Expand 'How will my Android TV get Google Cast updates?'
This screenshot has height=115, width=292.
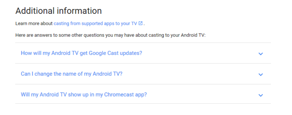143,53
